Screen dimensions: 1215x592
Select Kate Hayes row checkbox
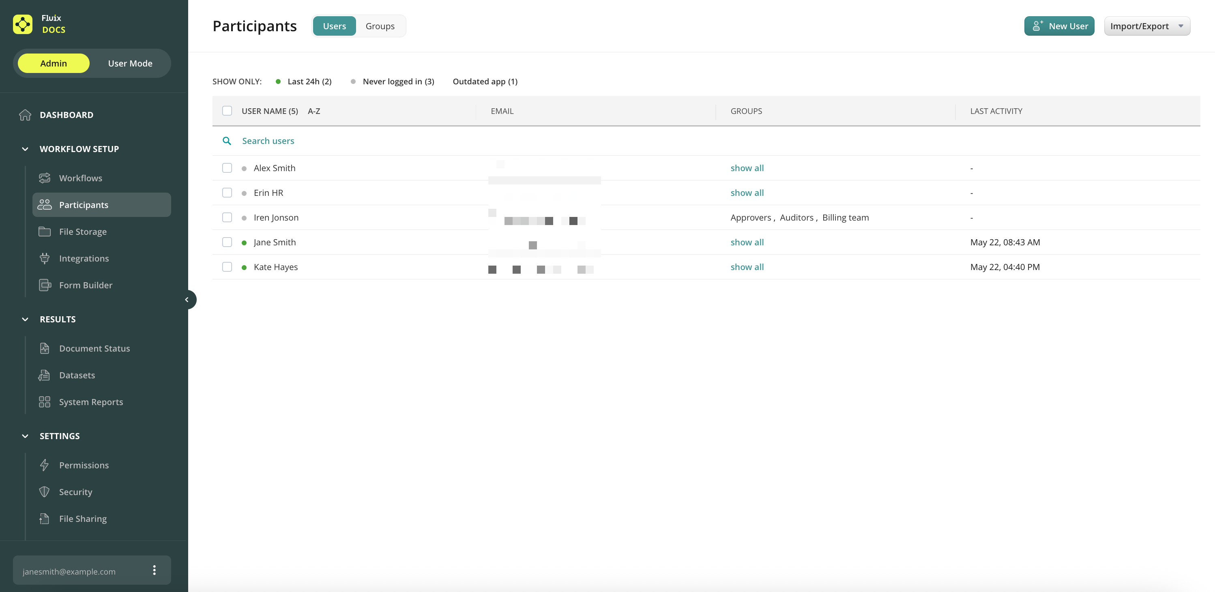pos(227,267)
